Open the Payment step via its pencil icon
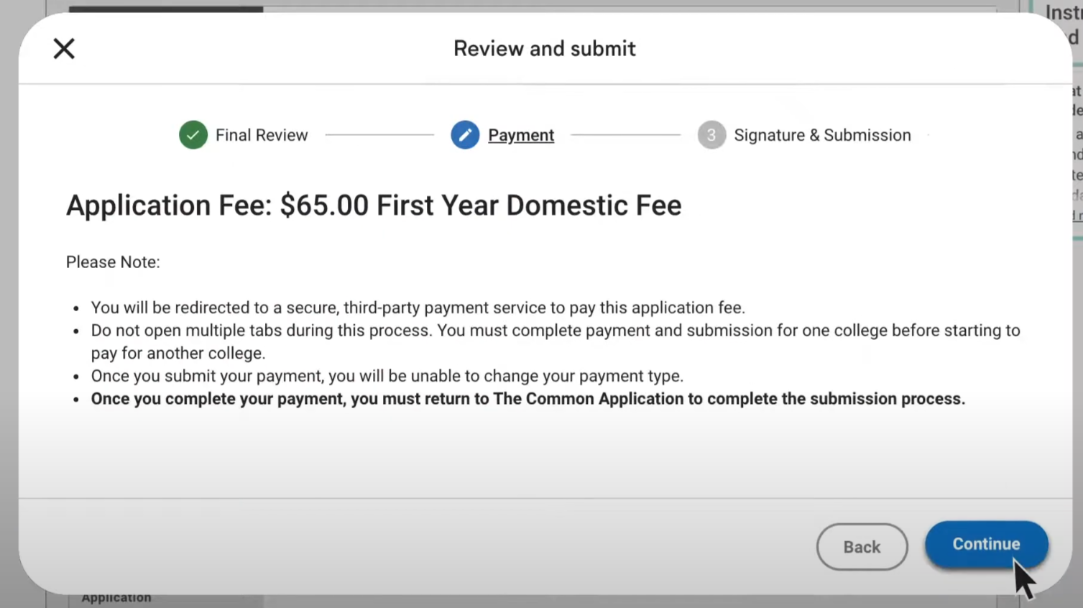The width and height of the screenshot is (1083, 608). point(464,135)
